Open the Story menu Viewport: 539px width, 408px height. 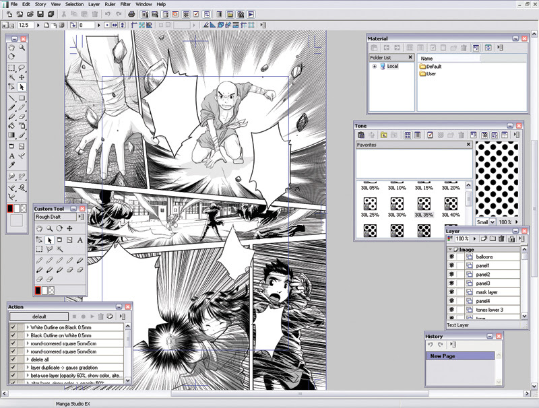click(40, 4)
